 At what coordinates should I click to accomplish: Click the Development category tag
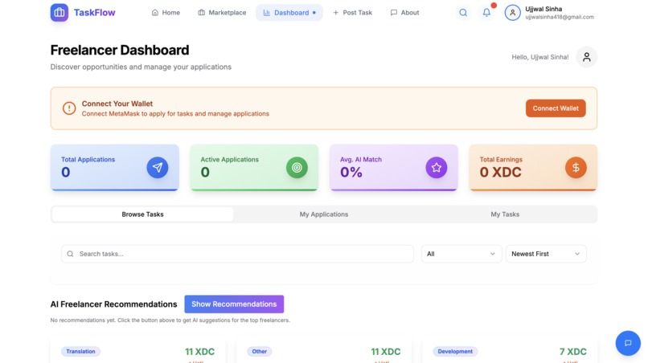(x=455, y=352)
